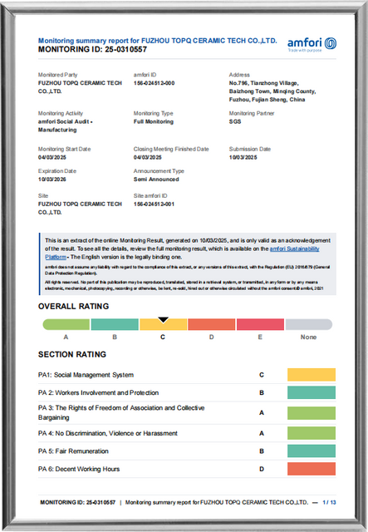Click the SECTION RATING heading

(x=72, y=355)
